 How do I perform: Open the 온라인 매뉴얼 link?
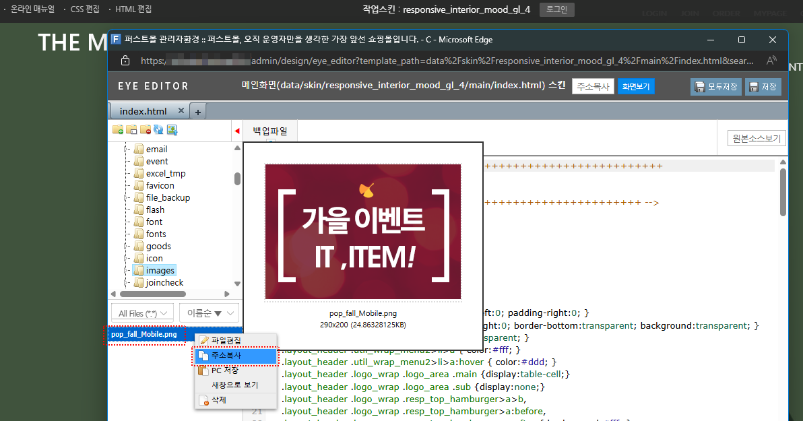[x=32, y=9]
